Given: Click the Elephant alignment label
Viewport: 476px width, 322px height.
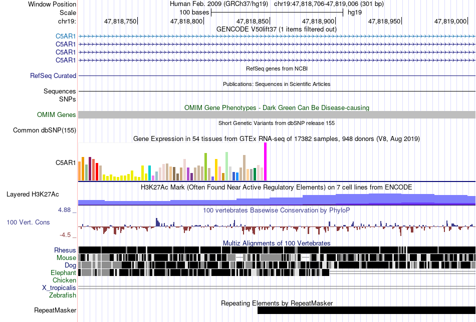Looking at the screenshot, I should pyautogui.click(x=64, y=272).
